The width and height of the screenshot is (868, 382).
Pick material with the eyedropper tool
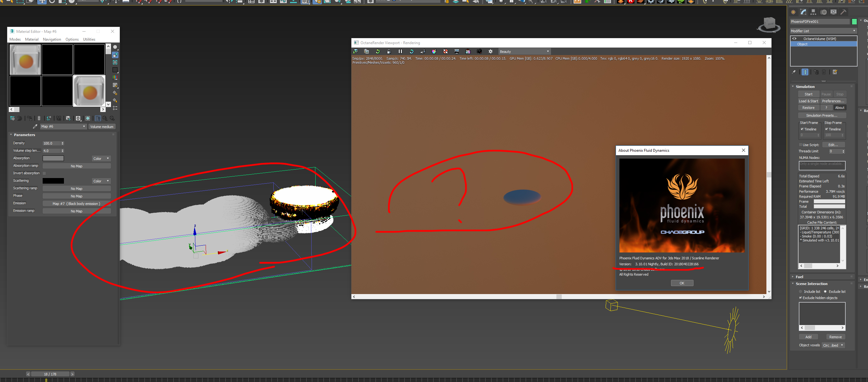coord(35,126)
